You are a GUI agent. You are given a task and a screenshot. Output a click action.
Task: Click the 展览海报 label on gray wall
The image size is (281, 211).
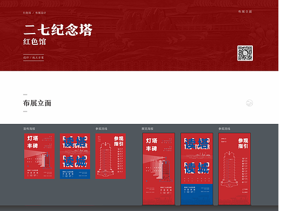point(148,129)
